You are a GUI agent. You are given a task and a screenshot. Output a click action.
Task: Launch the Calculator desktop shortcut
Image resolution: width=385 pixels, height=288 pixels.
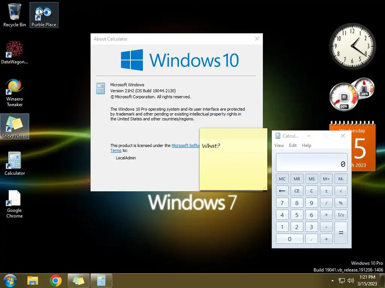point(15,163)
